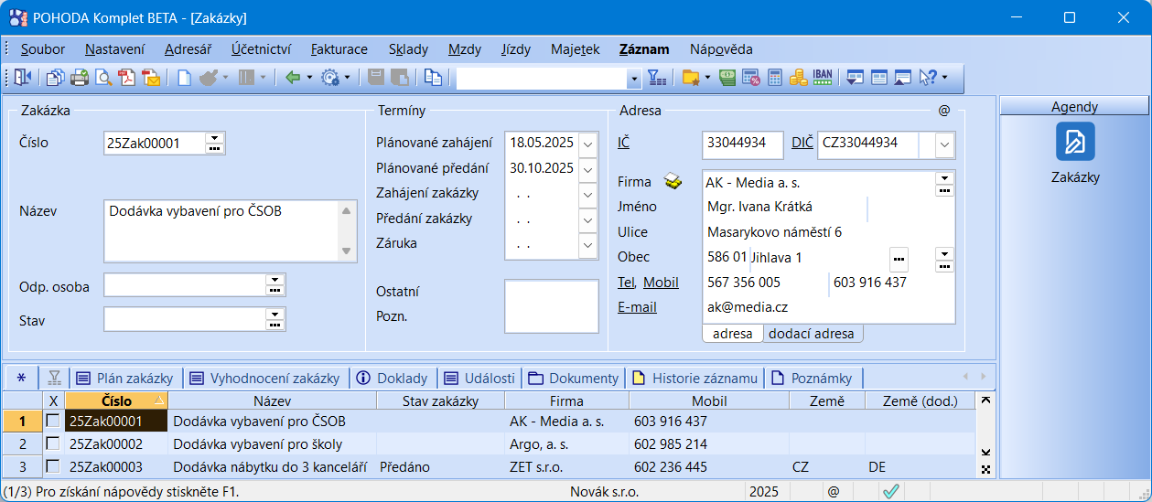The height and width of the screenshot is (502, 1152).
Task: Click calculator with percent icon
Action: (751, 78)
